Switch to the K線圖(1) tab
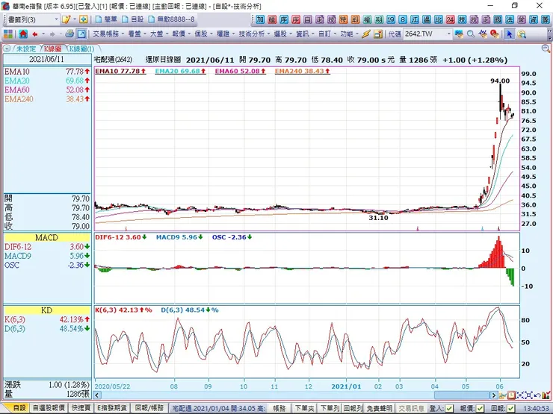Screen dimensions: 553x414 (78, 48)
